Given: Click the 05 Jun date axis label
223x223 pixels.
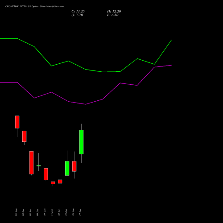Looking at the screenshot, I should point(23,212).
